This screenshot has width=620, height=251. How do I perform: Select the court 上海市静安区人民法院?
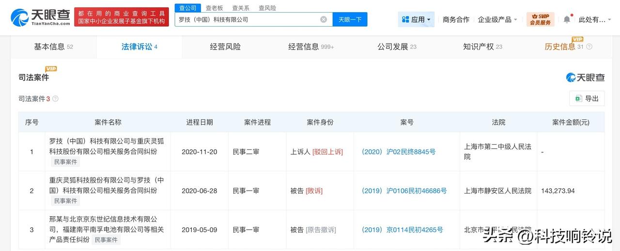coord(498,191)
